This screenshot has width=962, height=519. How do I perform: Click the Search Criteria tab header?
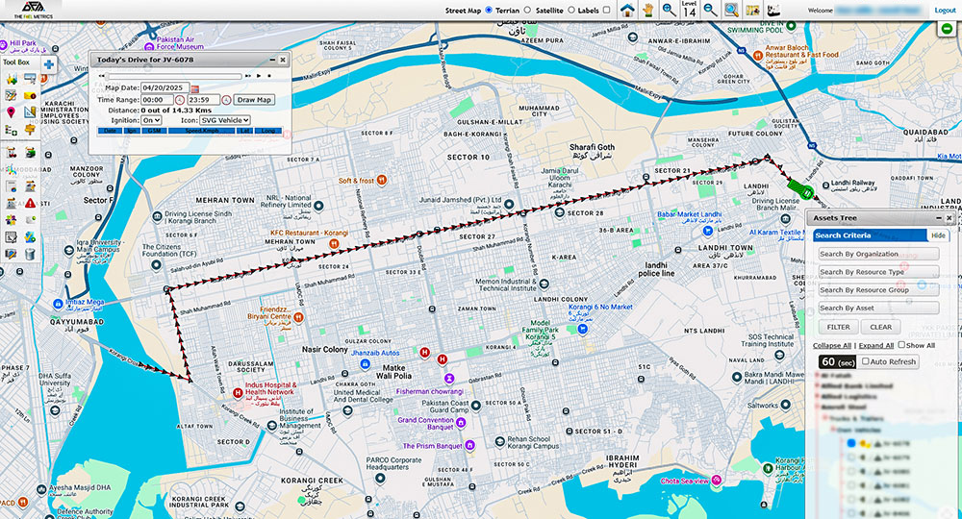843,235
